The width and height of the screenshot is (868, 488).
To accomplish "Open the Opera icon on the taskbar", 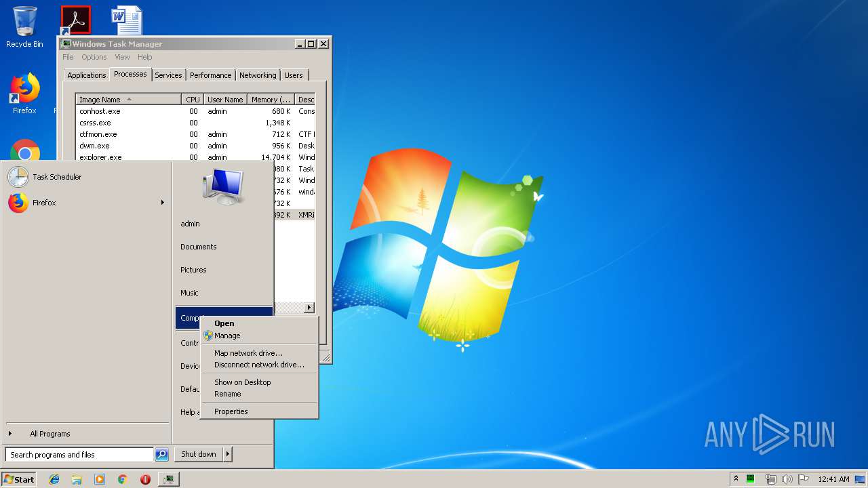I will coord(145,479).
